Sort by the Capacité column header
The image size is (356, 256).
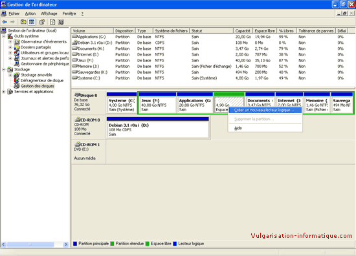tap(243, 30)
